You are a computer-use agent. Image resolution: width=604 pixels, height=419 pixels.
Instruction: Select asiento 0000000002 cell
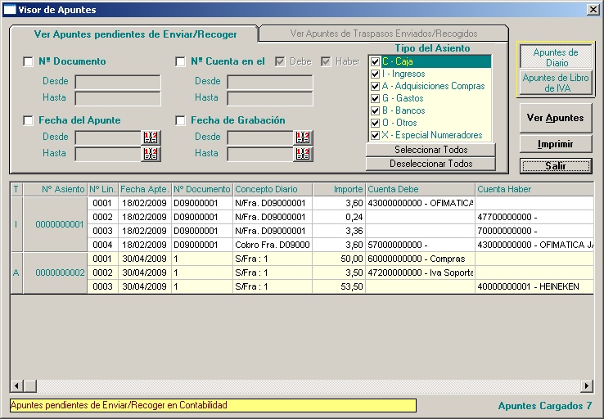click(x=56, y=273)
